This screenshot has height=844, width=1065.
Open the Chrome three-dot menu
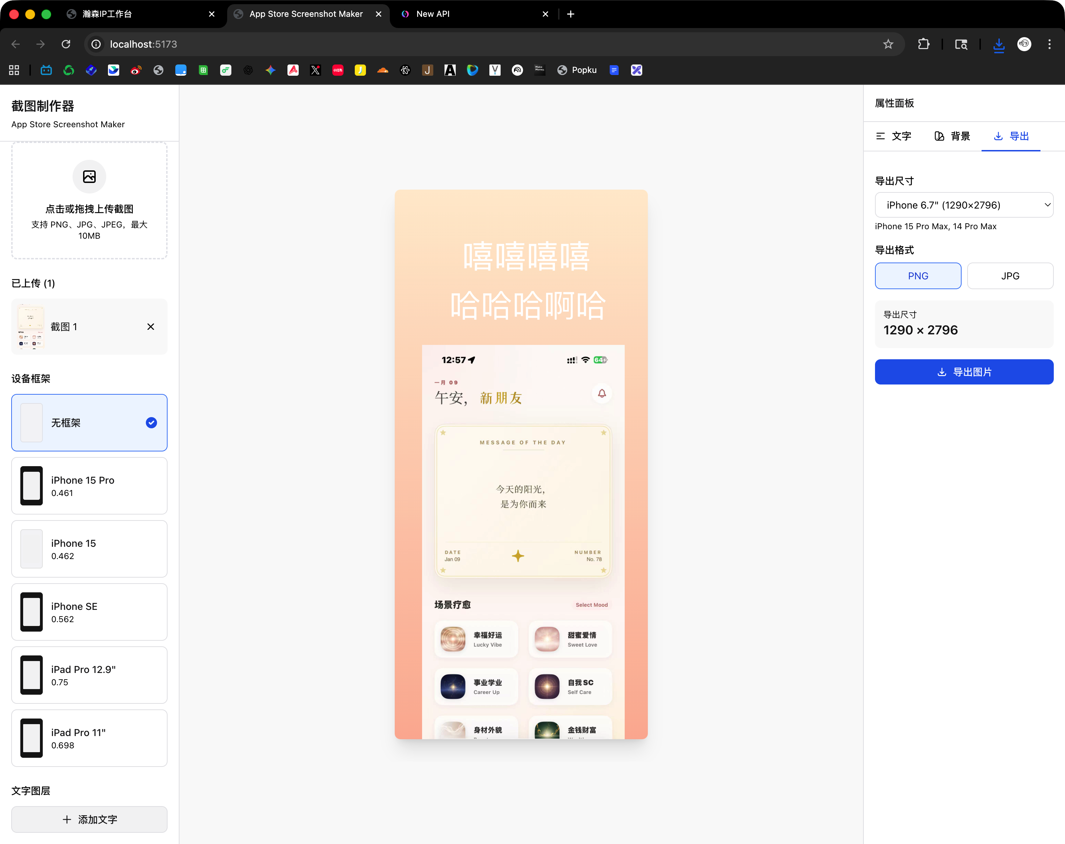coord(1049,44)
